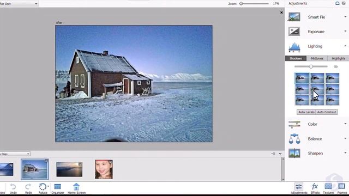Screen dimensions: 349x196
Task: Click the Shadows value field showing 50
Action: (x=336, y=66)
